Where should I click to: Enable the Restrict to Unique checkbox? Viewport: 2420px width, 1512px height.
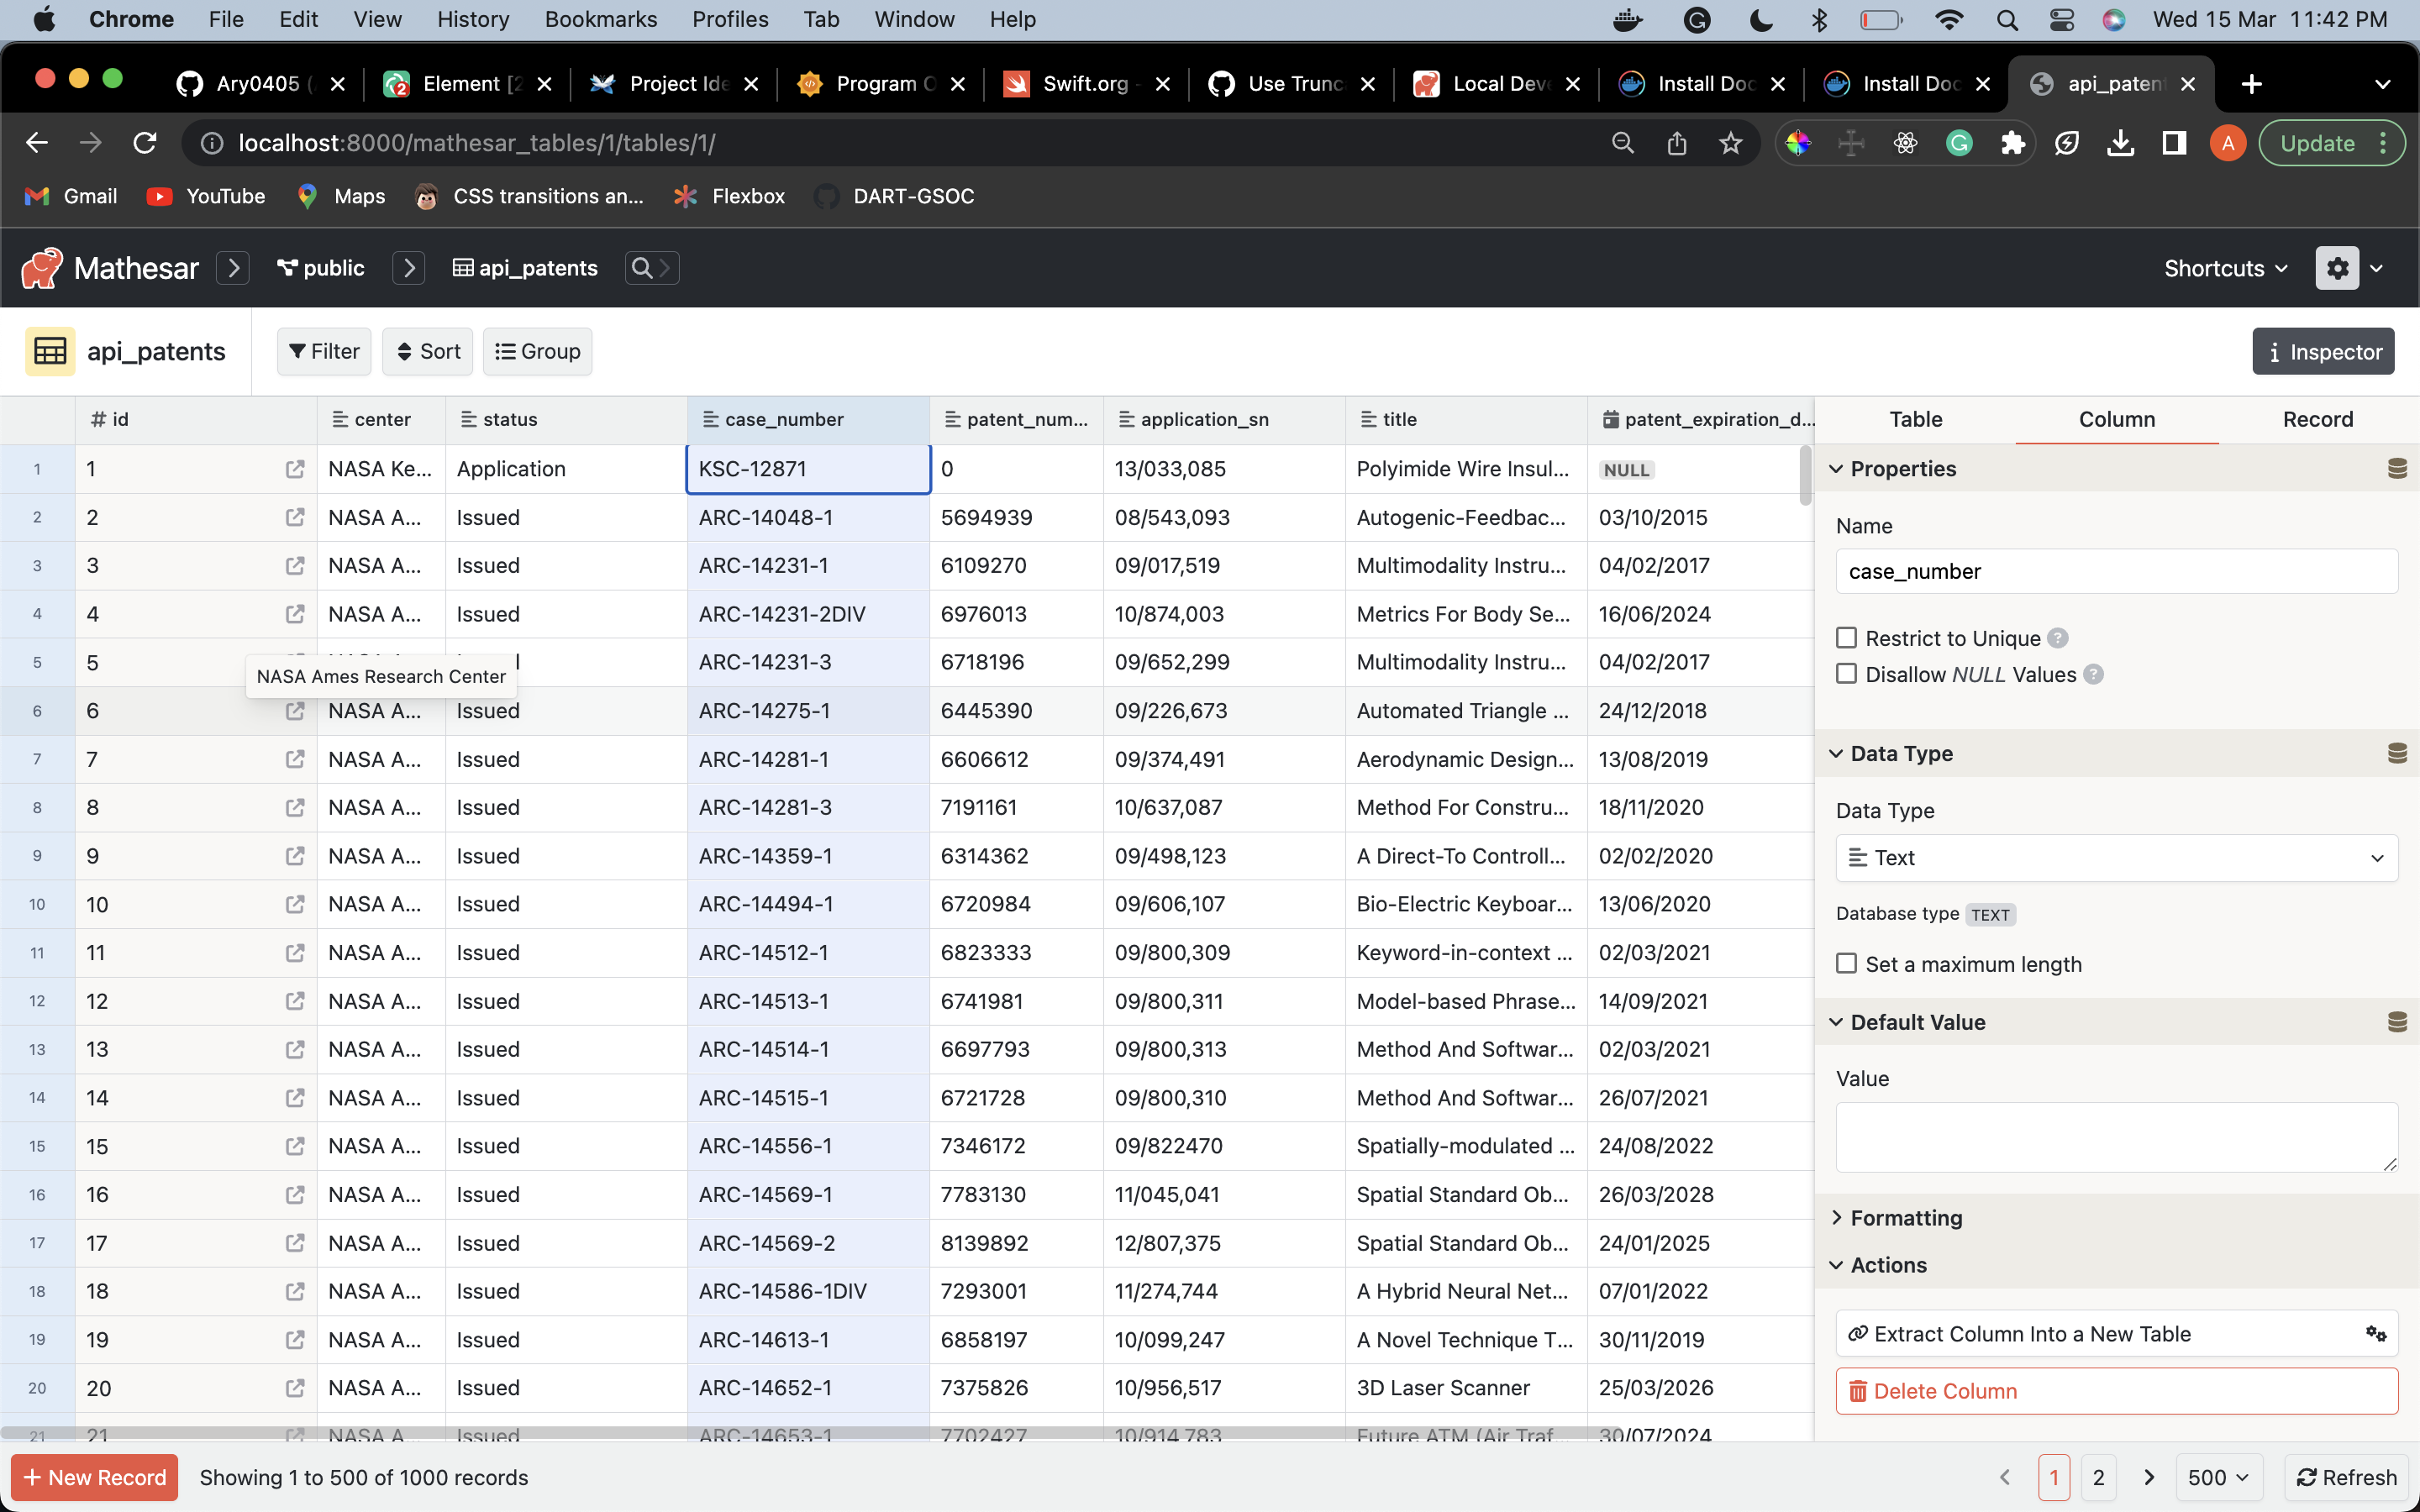[1845, 637]
